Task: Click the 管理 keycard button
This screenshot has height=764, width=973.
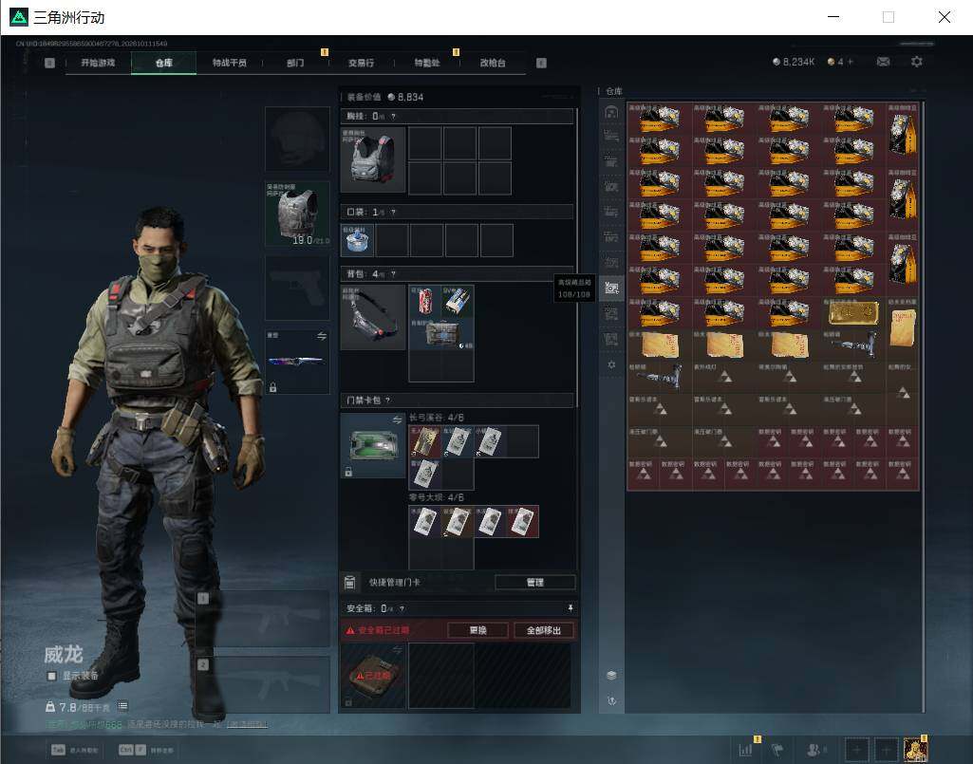Action: coord(534,582)
